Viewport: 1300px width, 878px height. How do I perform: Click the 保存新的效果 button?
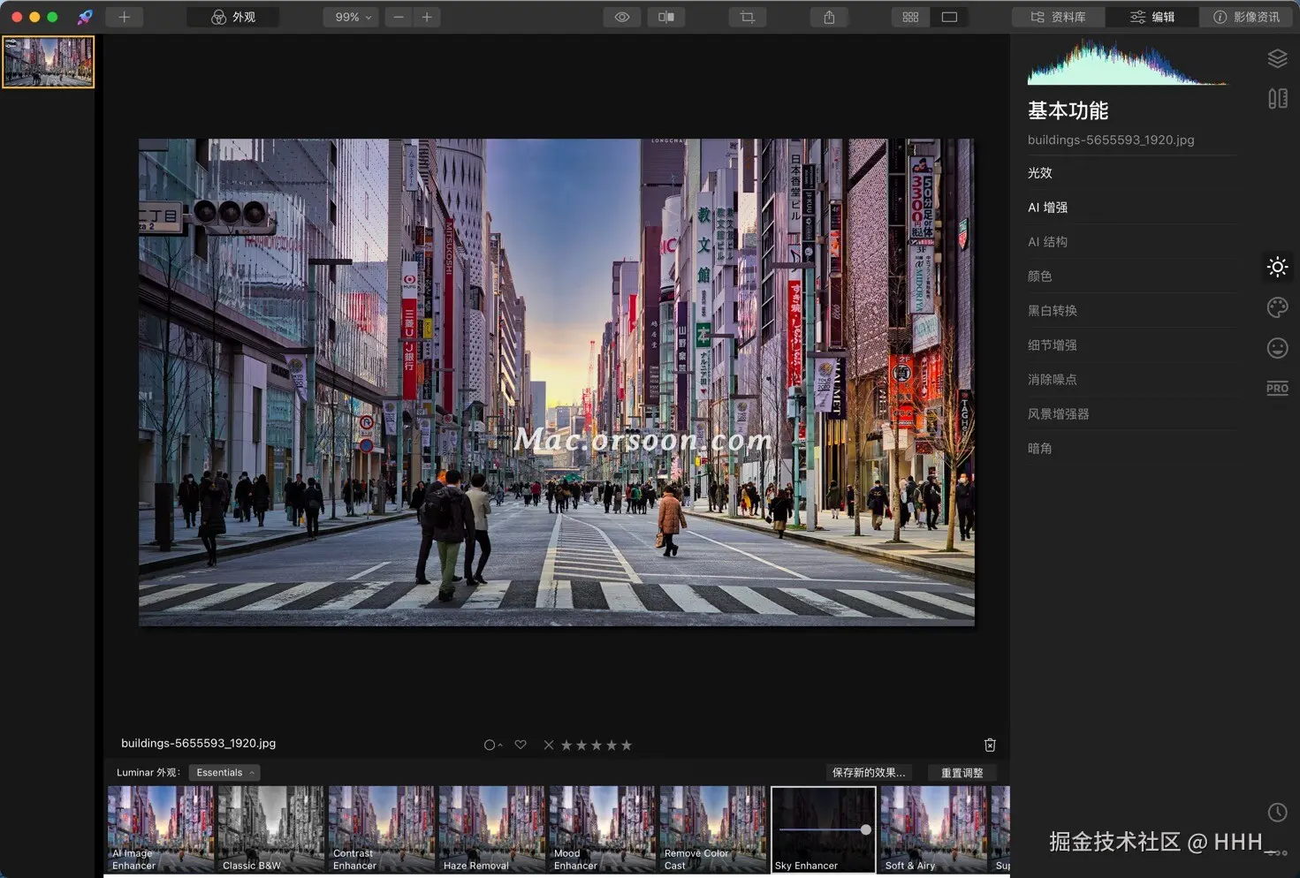(868, 772)
